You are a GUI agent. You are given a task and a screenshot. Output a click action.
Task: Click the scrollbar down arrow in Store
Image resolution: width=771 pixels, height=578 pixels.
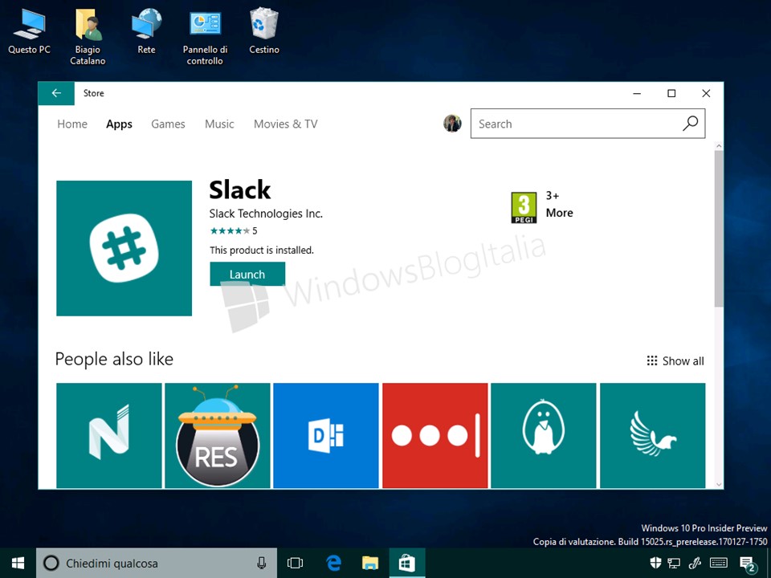(x=719, y=484)
